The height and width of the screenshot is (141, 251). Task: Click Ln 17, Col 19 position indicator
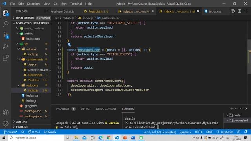(160, 132)
